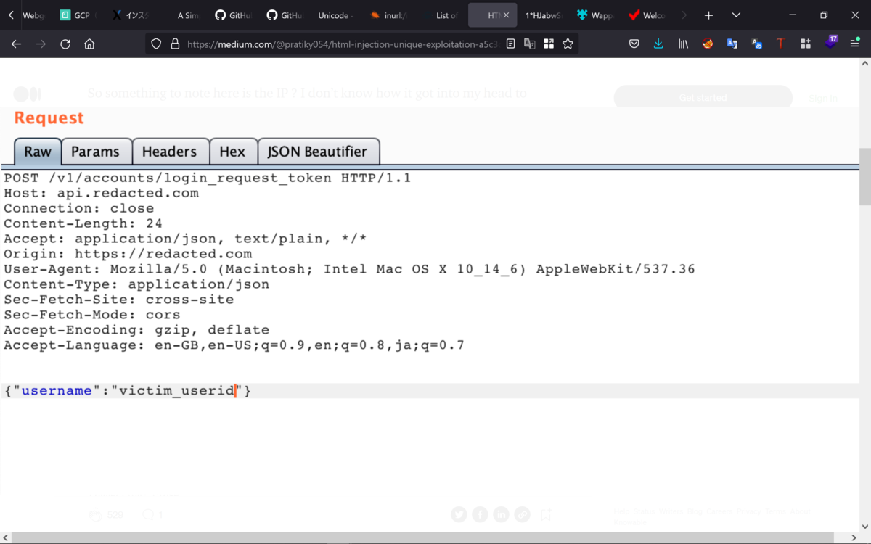Click the 'POST /v1/accounts/login_request_token' line
Screen dimensions: 871x544
(207, 178)
